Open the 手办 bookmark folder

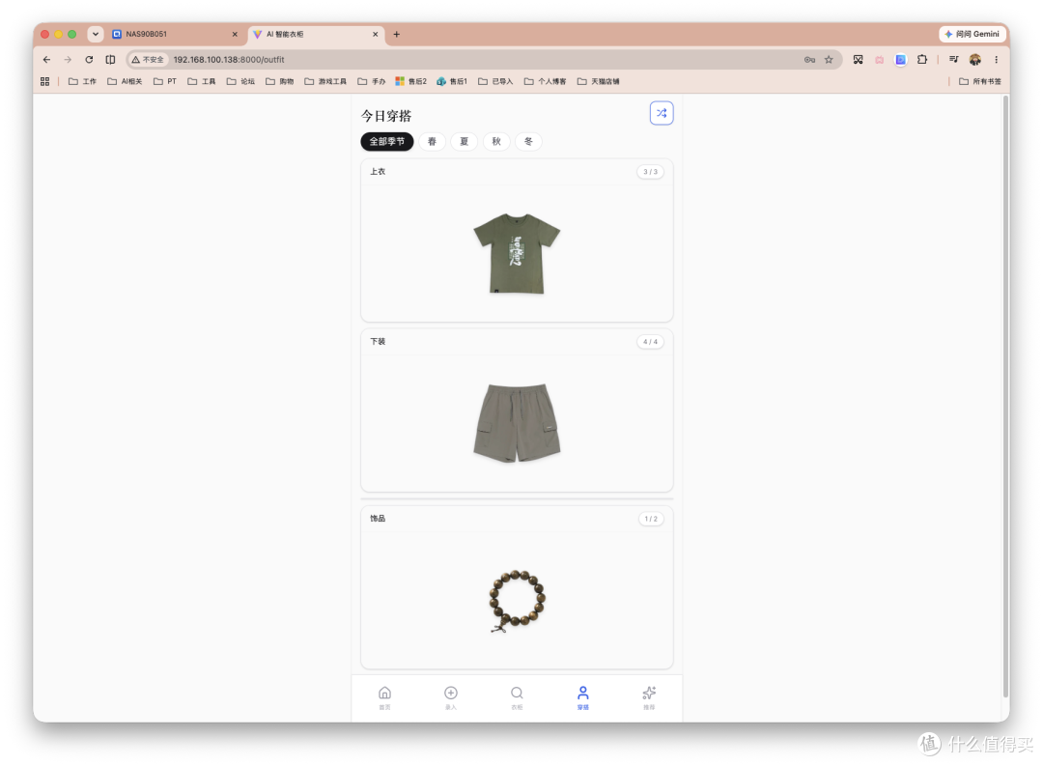coord(372,81)
